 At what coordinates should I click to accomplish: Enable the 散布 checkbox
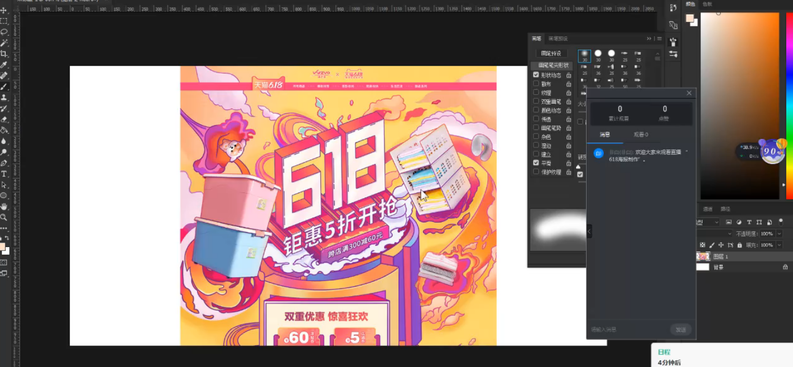(536, 84)
